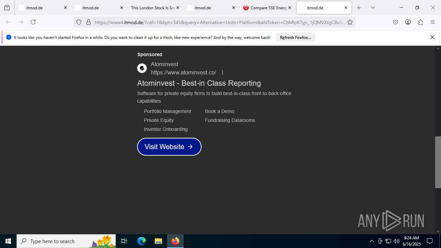Open the ad options three-dot menu
The width and height of the screenshot is (441, 248).
[x=223, y=72]
